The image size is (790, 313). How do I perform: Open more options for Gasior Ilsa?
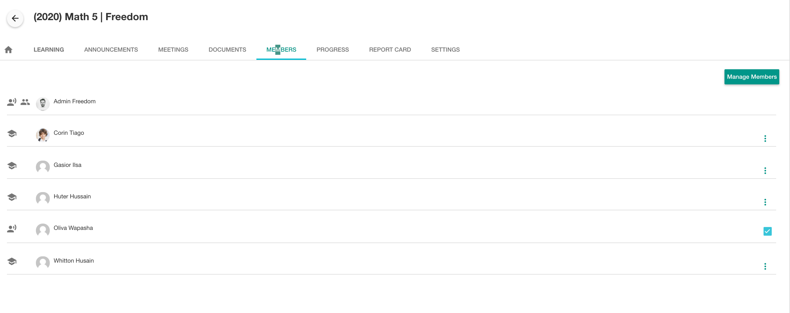click(x=765, y=171)
